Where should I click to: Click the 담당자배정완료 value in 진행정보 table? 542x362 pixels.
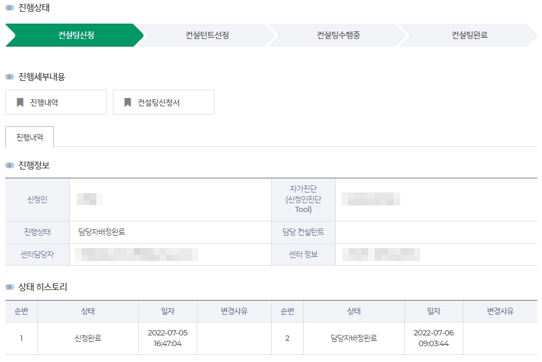[102, 231]
